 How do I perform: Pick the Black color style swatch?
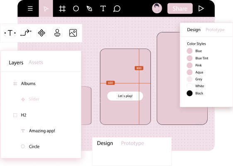tap(189, 93)
